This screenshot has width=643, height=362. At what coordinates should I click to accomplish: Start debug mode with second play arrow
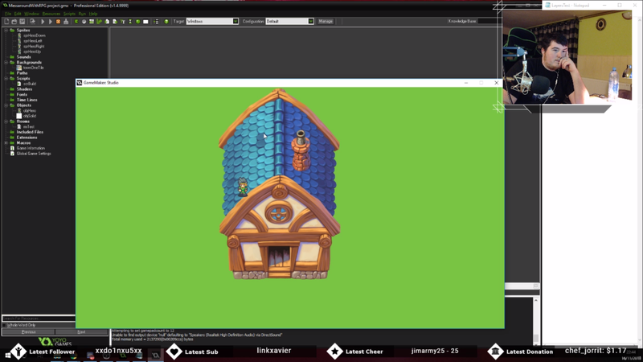pos(51,22)
